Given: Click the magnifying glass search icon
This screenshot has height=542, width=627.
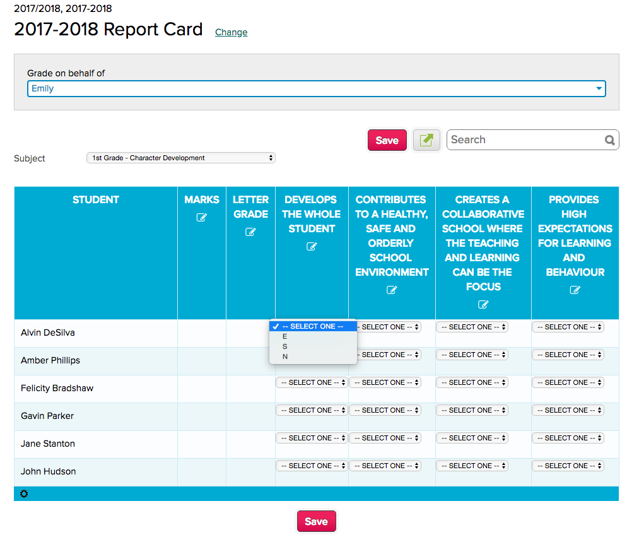Looking at the screenshot, I should click(x=609, y=139).
